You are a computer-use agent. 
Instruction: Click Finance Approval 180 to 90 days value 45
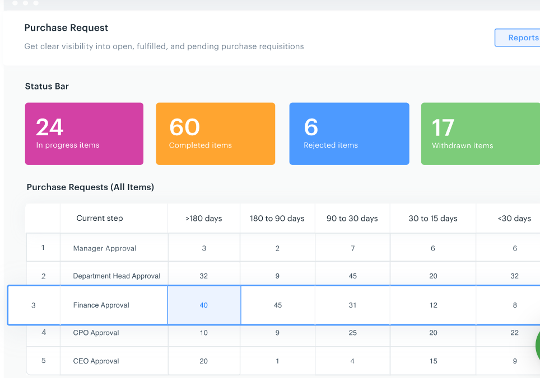click(x=278, y=305)
